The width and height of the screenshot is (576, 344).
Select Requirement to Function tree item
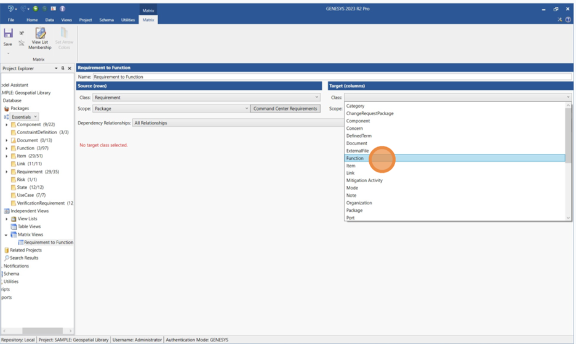click(x=49, y=242)
